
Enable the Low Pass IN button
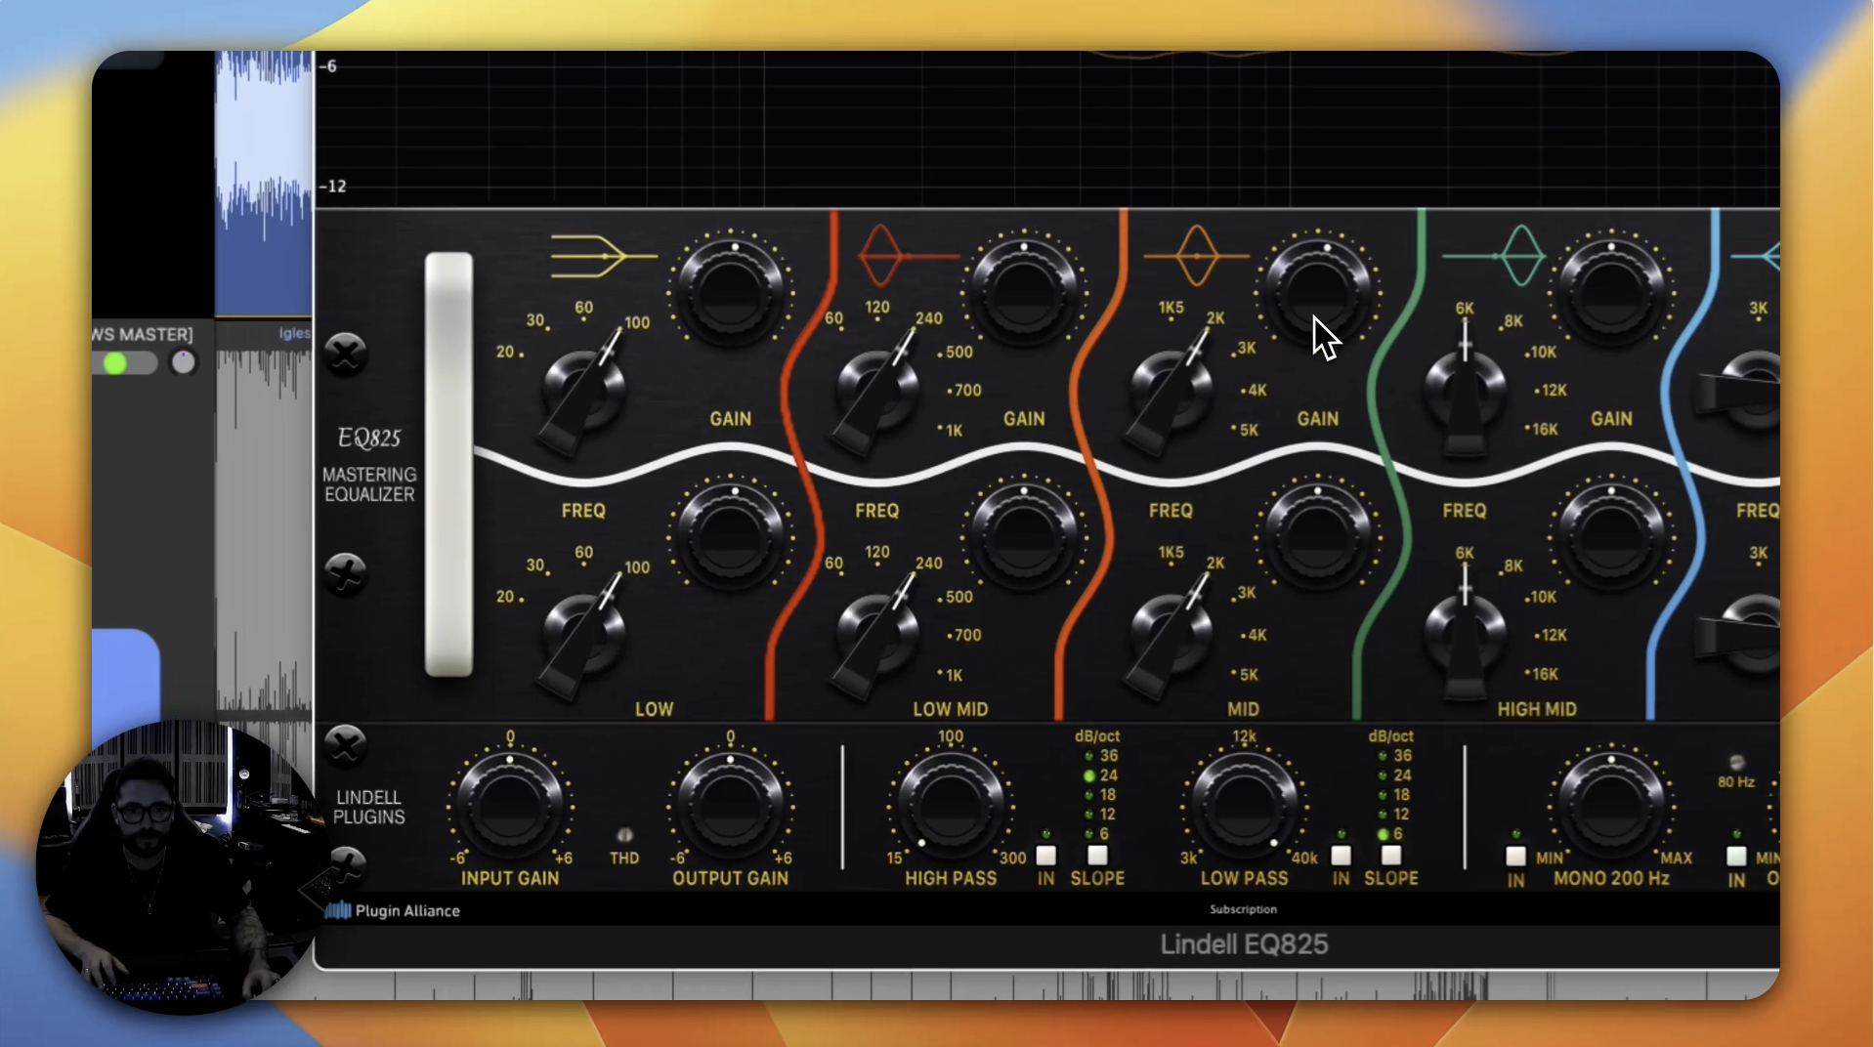(1341, 857)
